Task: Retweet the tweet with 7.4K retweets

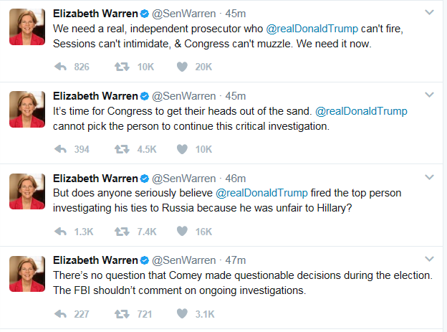Action: coord(122,232)
